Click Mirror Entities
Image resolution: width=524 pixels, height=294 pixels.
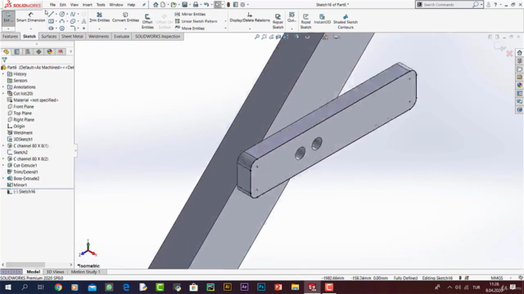coord(190,14)
